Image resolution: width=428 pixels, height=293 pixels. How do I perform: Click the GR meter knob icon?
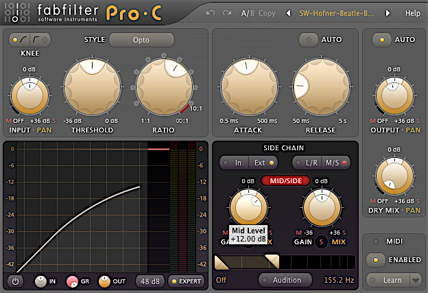click(x=72, y=281)
